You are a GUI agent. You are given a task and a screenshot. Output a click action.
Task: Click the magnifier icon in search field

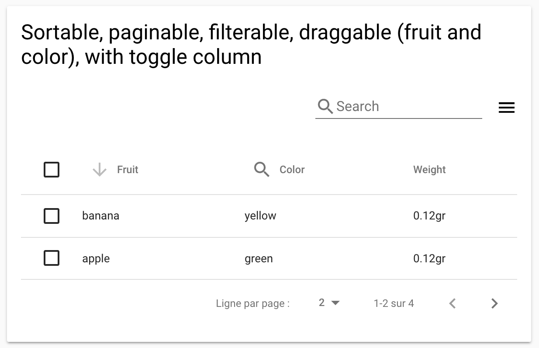325,106
